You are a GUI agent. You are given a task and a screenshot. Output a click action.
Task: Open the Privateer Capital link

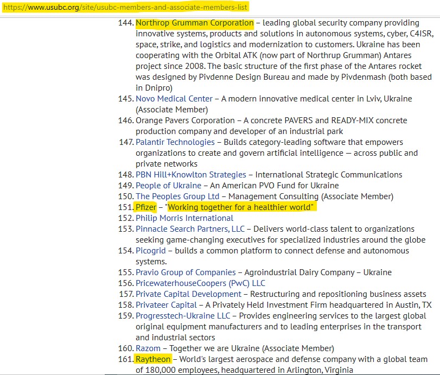pyautogui.click(x=166, y=305)
